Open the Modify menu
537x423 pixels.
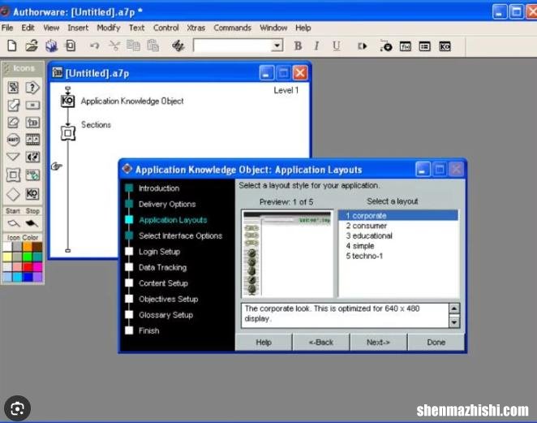(109, 28)
